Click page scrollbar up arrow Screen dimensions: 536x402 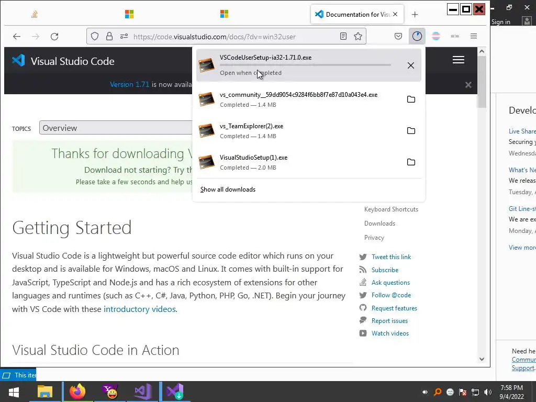(482, 52)
